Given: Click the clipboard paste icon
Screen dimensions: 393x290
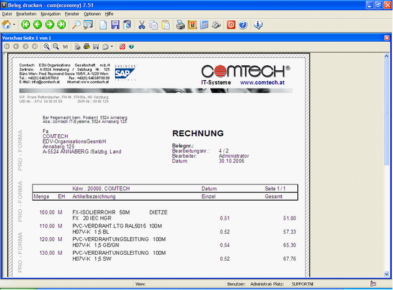Looking at the screenshot, I should pyautogui.click(x=166, y=25).
